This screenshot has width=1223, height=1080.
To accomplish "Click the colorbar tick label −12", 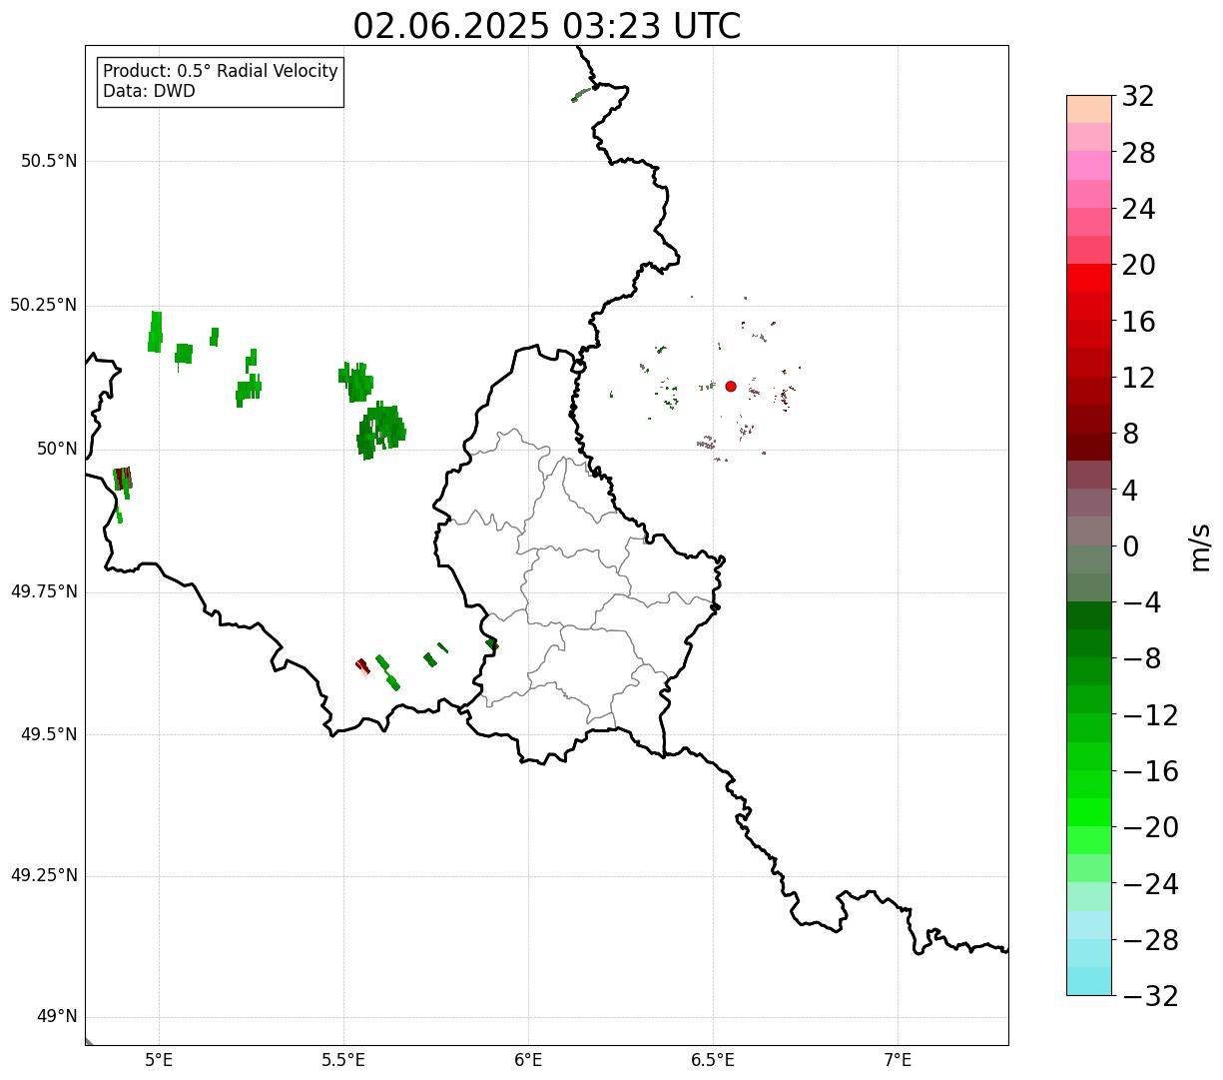I will tap(1150, 715).
